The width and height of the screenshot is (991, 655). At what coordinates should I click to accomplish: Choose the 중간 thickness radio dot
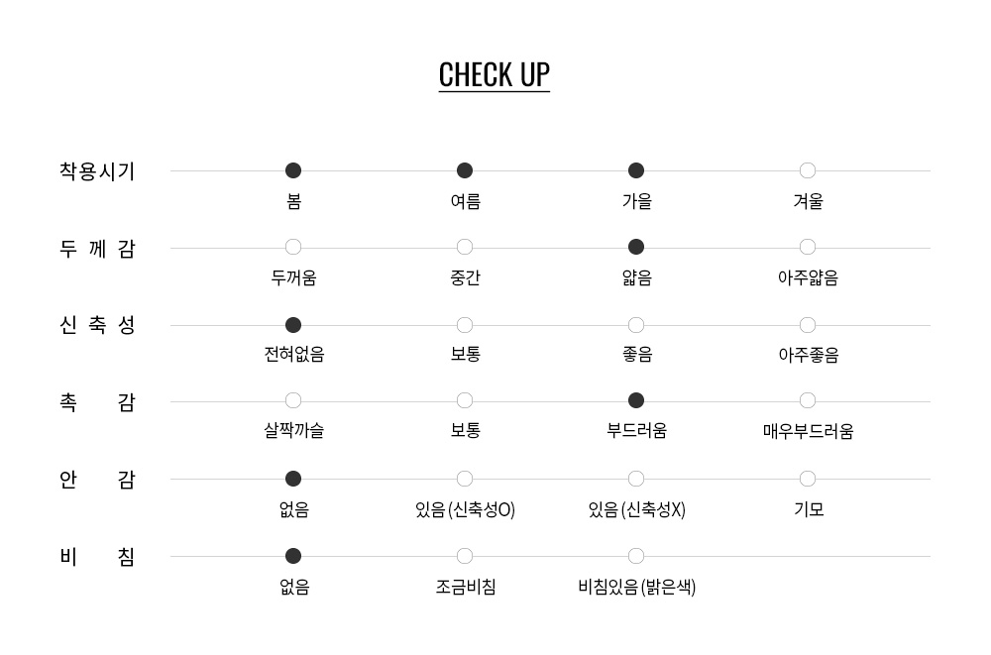(465, 247)
